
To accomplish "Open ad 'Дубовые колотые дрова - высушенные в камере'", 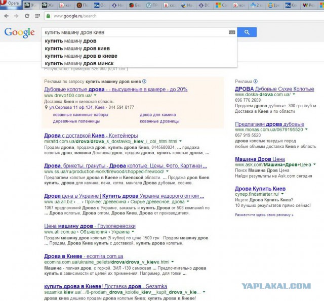I will [x=116, y=90].
